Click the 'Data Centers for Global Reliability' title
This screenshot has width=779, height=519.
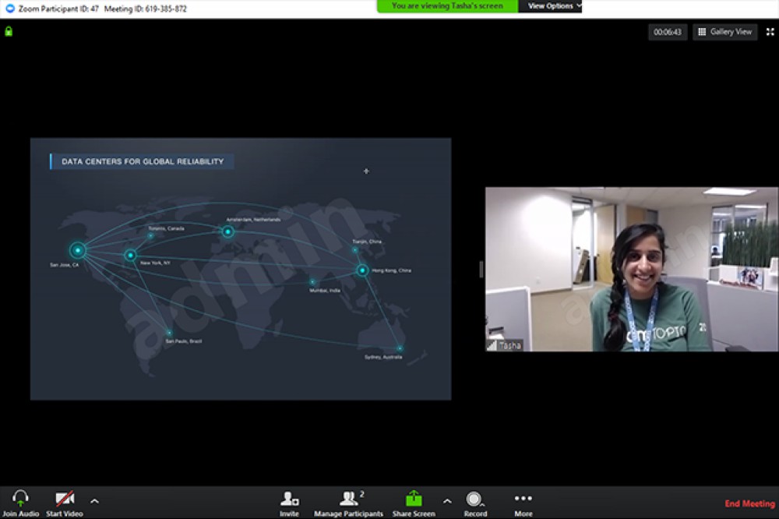click(143, 161)
